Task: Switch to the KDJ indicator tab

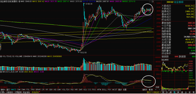Action: click(85, 90)
